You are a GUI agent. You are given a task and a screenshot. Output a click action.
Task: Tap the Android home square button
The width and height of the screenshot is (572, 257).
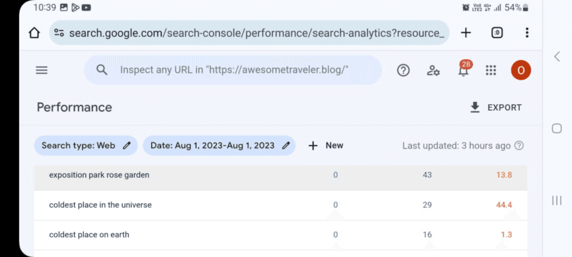tap(557, 128)
